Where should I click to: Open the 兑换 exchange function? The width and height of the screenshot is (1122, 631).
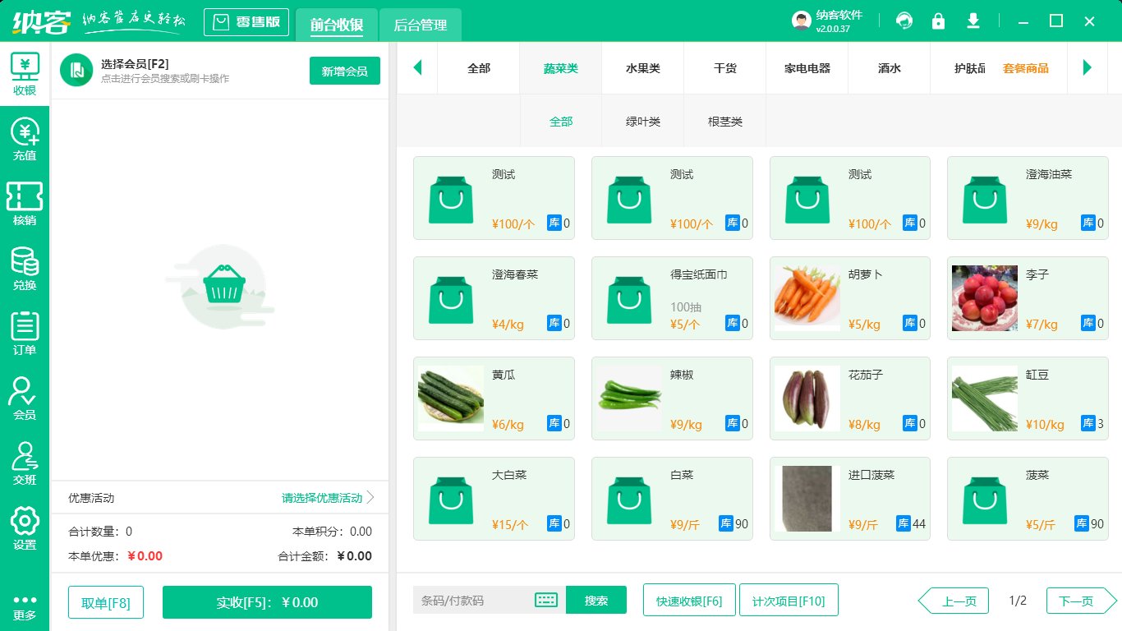(25, 265)
